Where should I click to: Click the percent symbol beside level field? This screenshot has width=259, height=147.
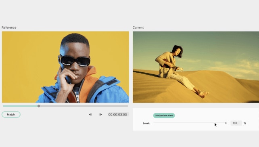(x=245, y=123)
